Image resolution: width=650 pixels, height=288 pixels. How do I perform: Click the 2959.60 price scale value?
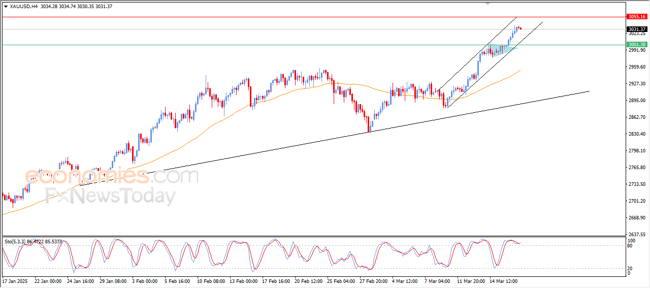click(x=636, y=67)
